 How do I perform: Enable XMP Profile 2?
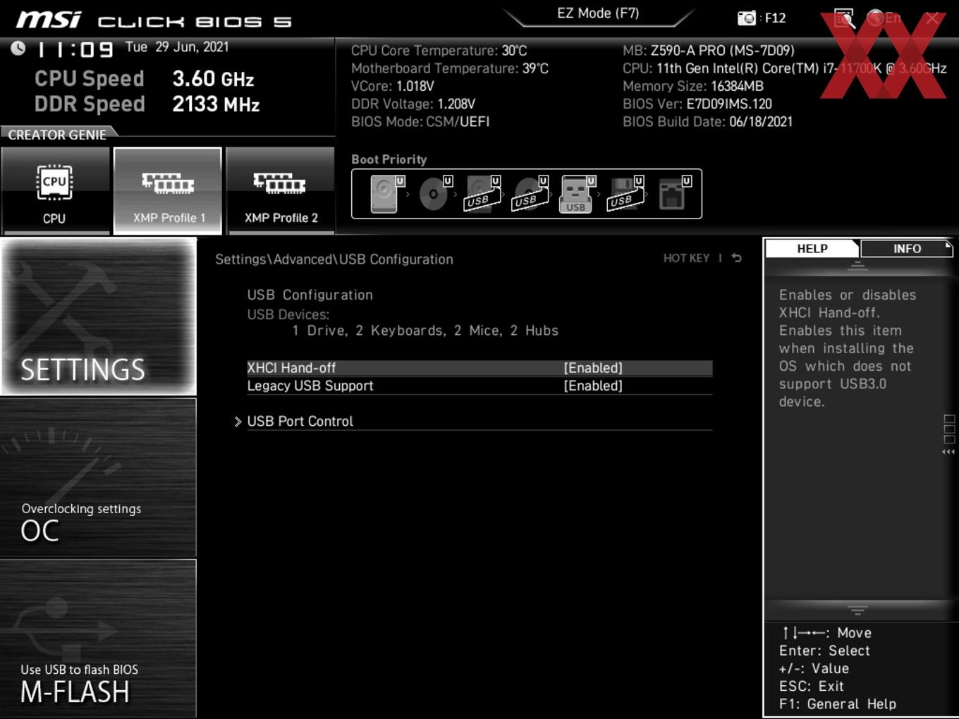pos(281,190)
